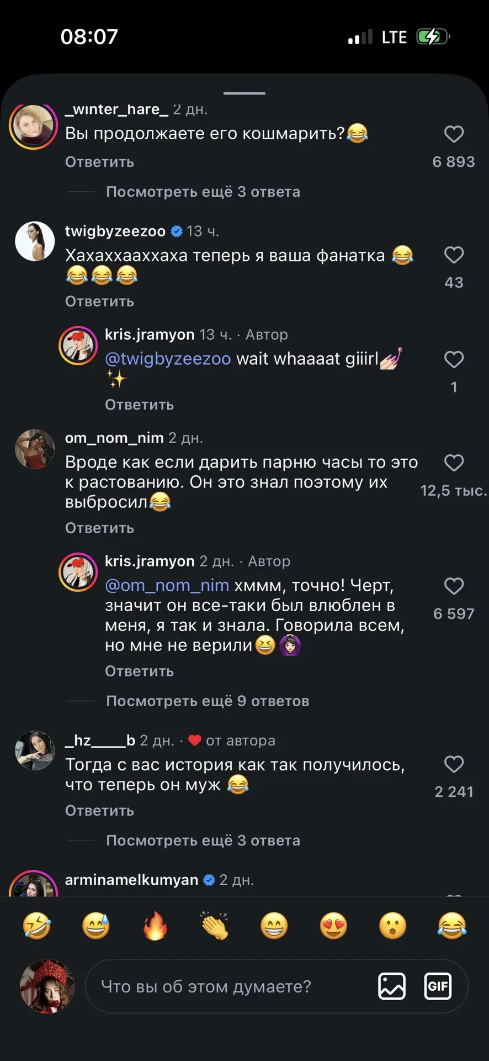View twigbyzeezoo's profile picture
Screen dimensions: 489x1061
(x=35, y=241)
